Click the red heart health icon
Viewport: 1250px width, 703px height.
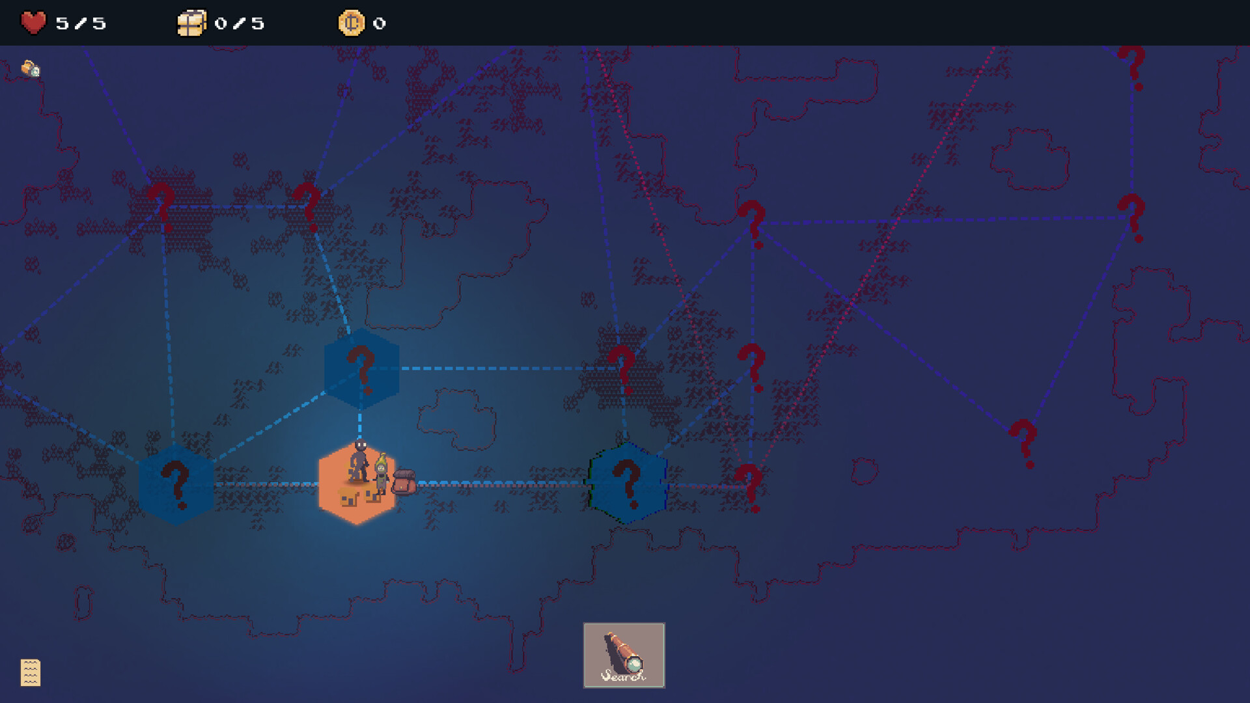pos(33,23)
